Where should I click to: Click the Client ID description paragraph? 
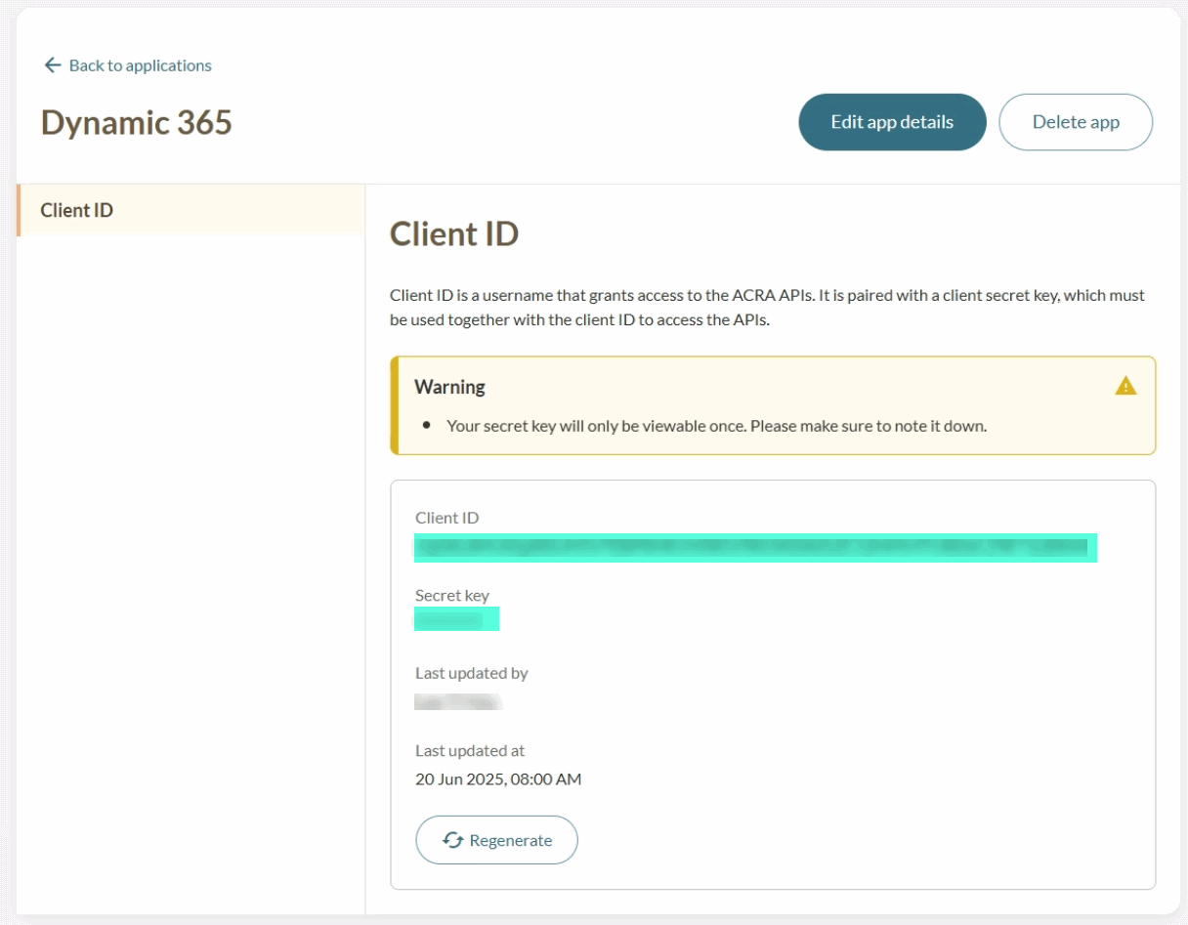tap(767, 308)
